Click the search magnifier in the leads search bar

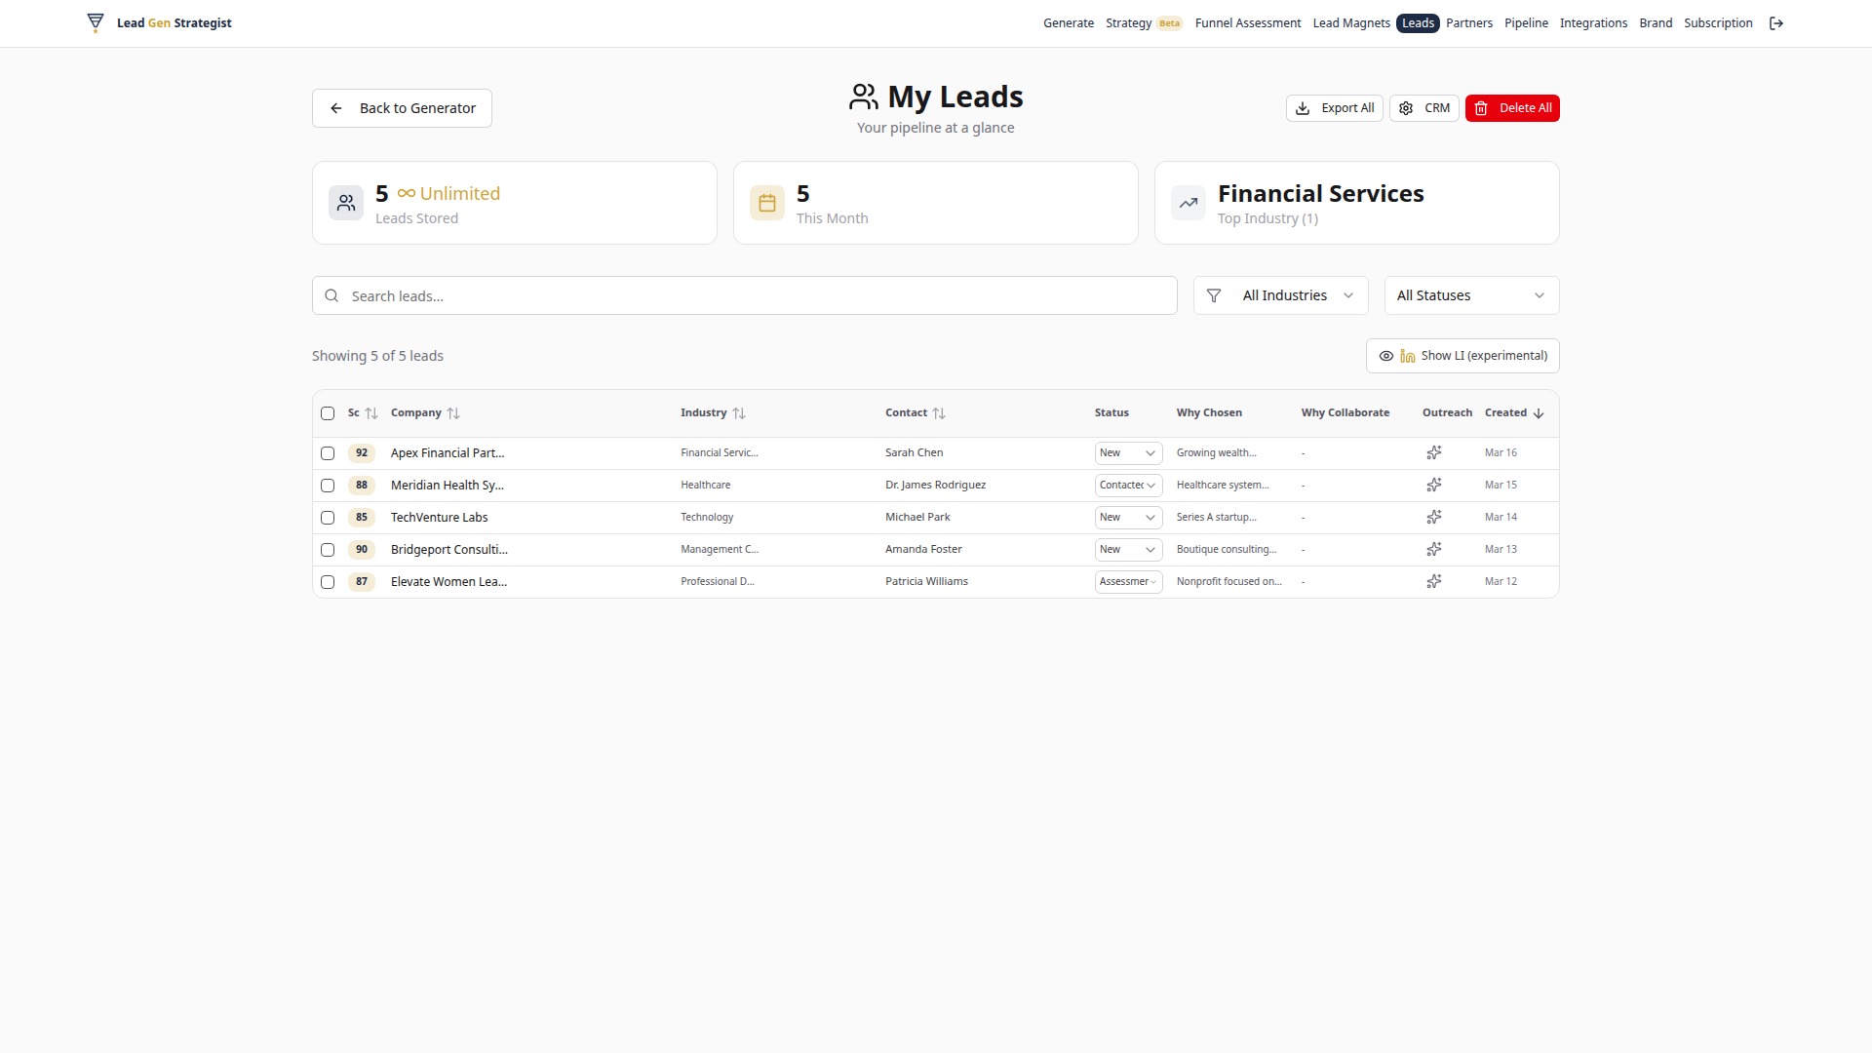tap(331, 295)
